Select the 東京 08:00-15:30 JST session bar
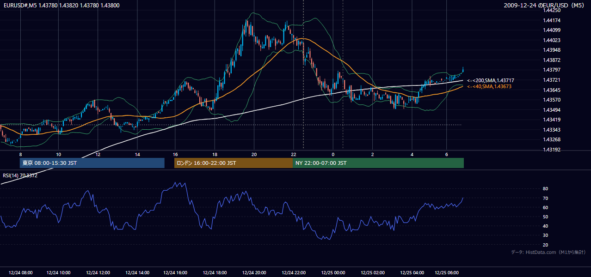This screenshot has height=277, width=591. point(92,163)
